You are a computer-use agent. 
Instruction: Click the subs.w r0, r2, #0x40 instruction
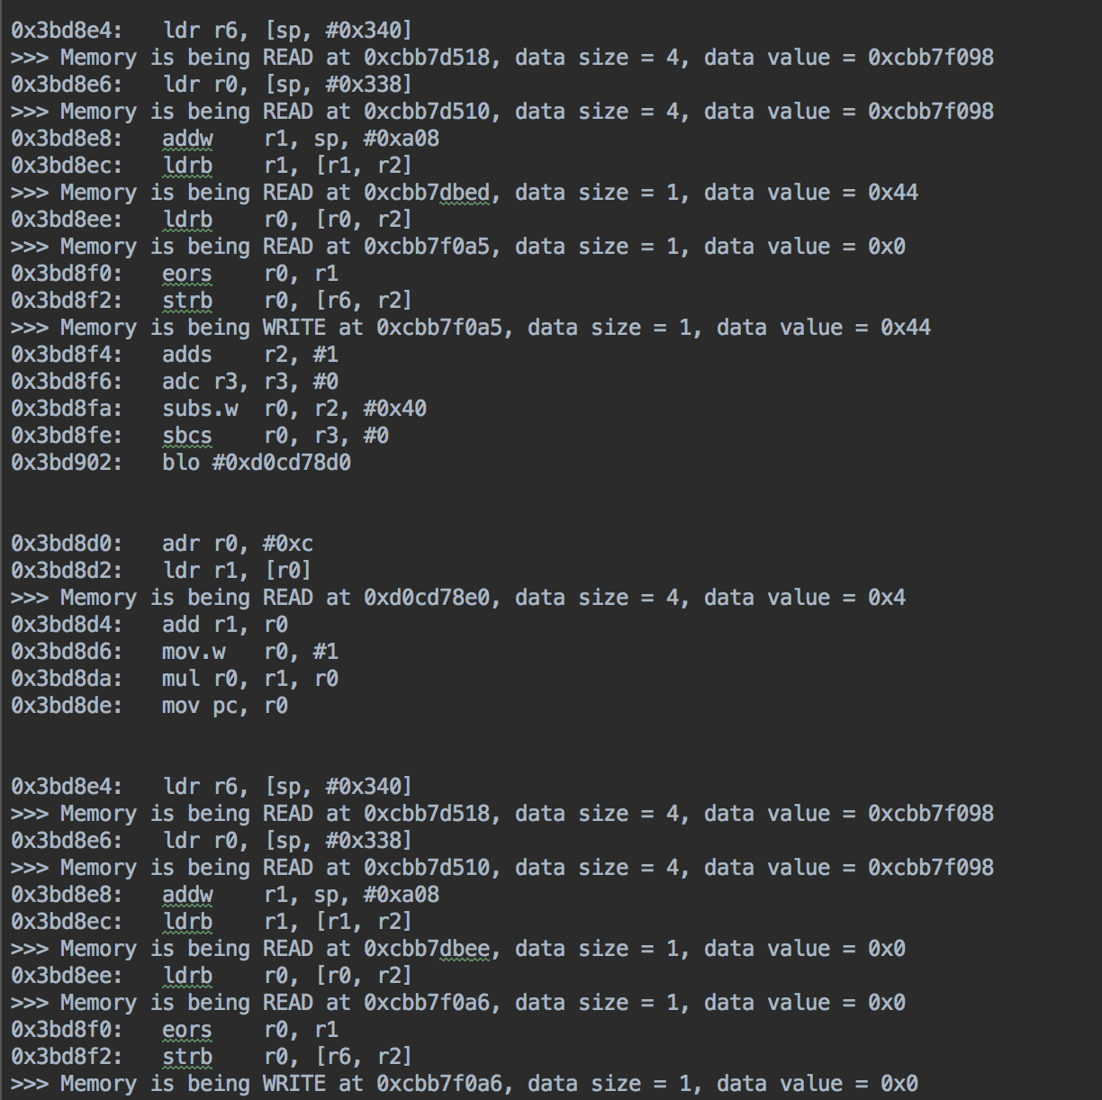pos(294,409)
